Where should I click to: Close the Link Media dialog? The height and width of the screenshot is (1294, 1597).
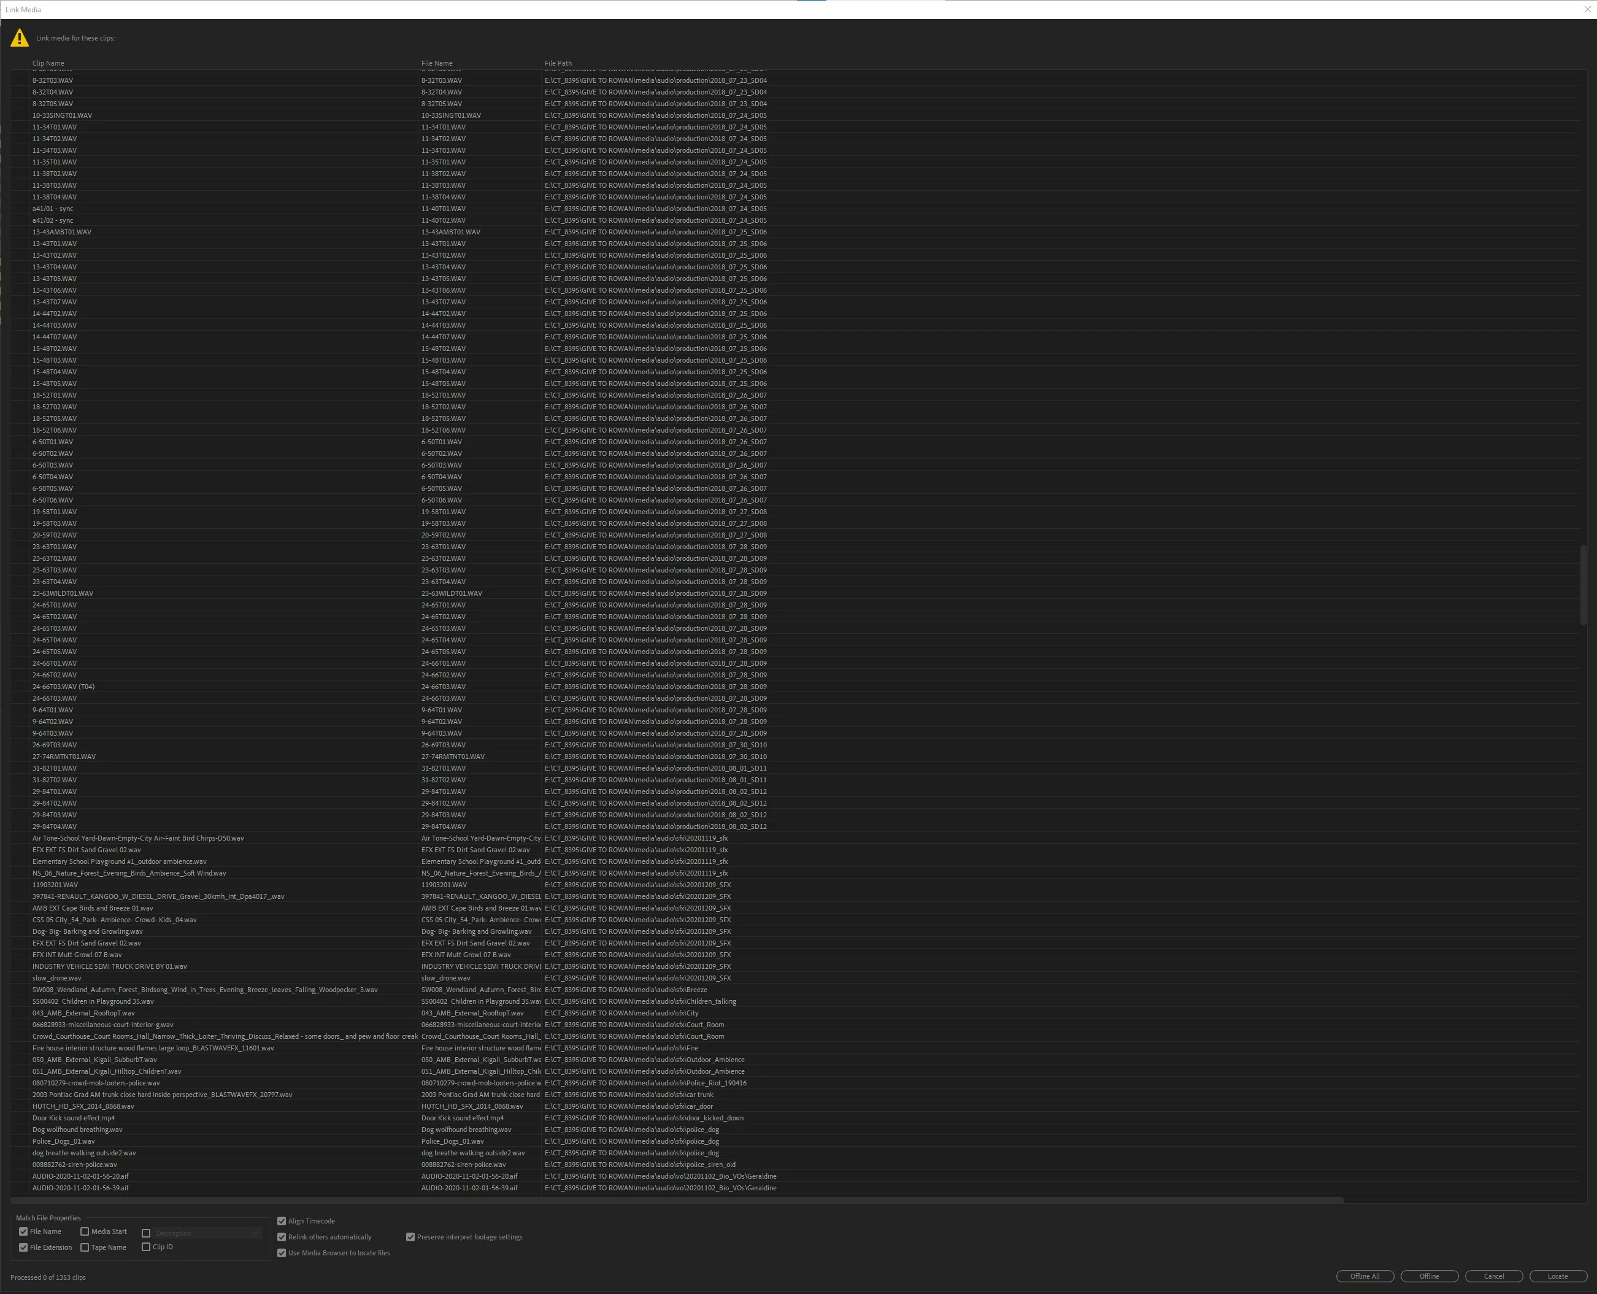(x=1587, y=10)
